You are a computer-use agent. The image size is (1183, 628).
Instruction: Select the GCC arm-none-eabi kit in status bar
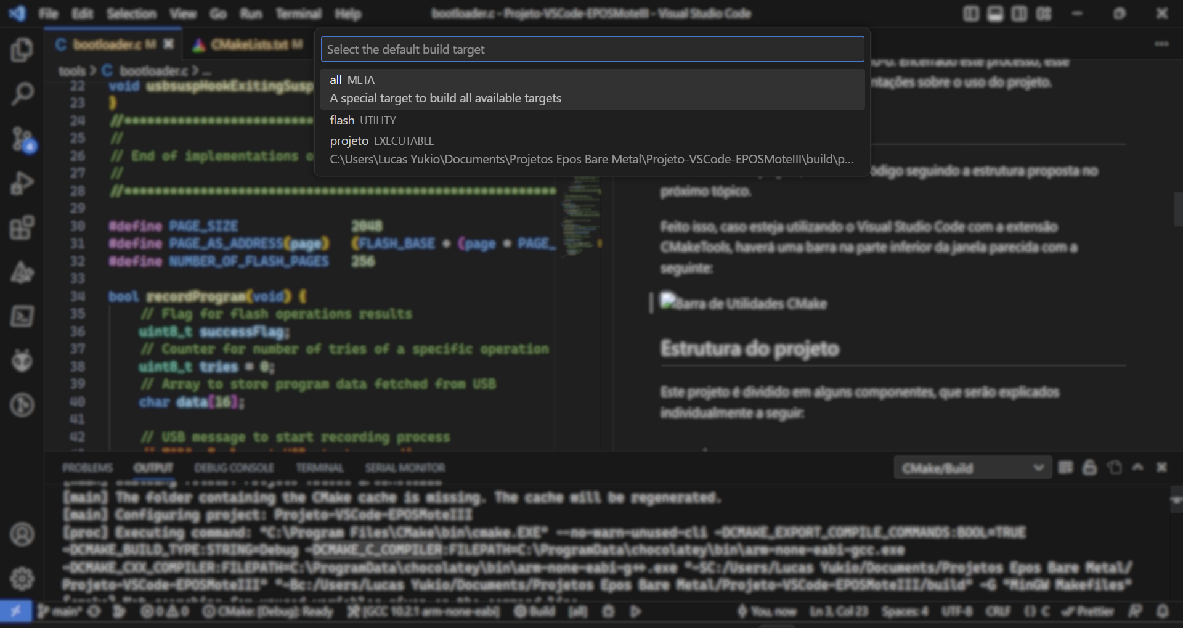(423, 611)
